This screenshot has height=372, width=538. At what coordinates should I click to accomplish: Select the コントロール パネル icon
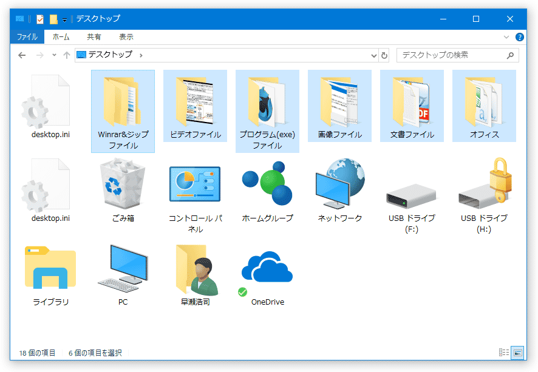pyautogui.click(x=195, y=184)
